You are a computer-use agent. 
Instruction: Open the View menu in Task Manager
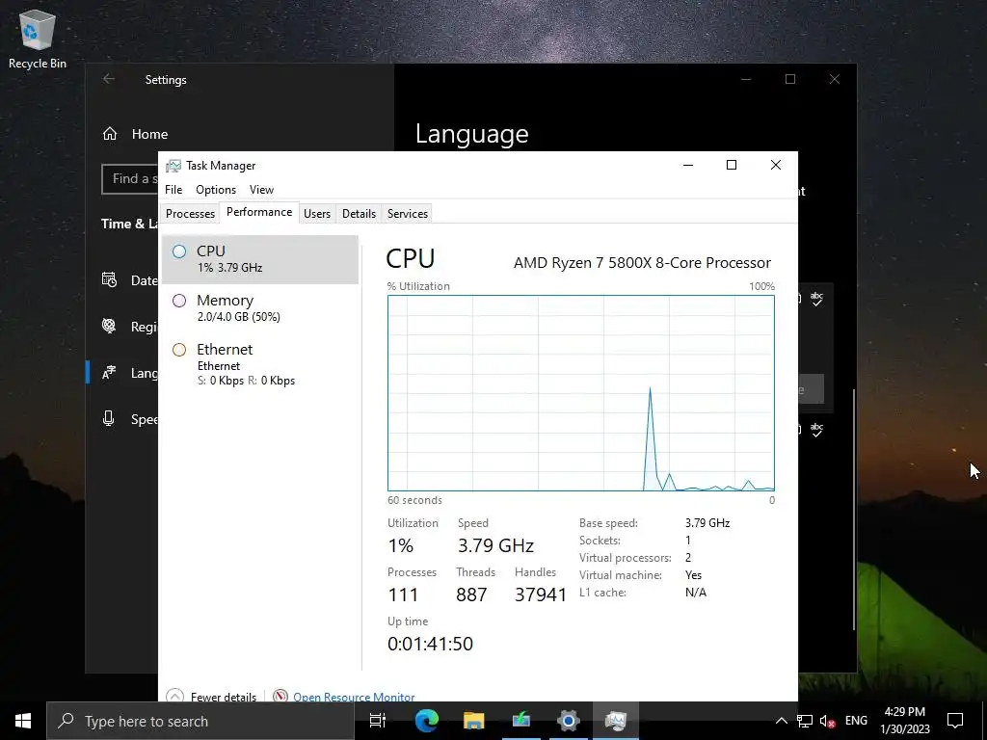coord(261,190)
